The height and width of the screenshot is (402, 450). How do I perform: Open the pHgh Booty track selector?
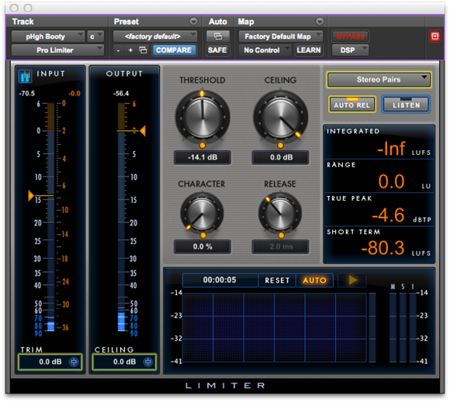tap(47, 36)
